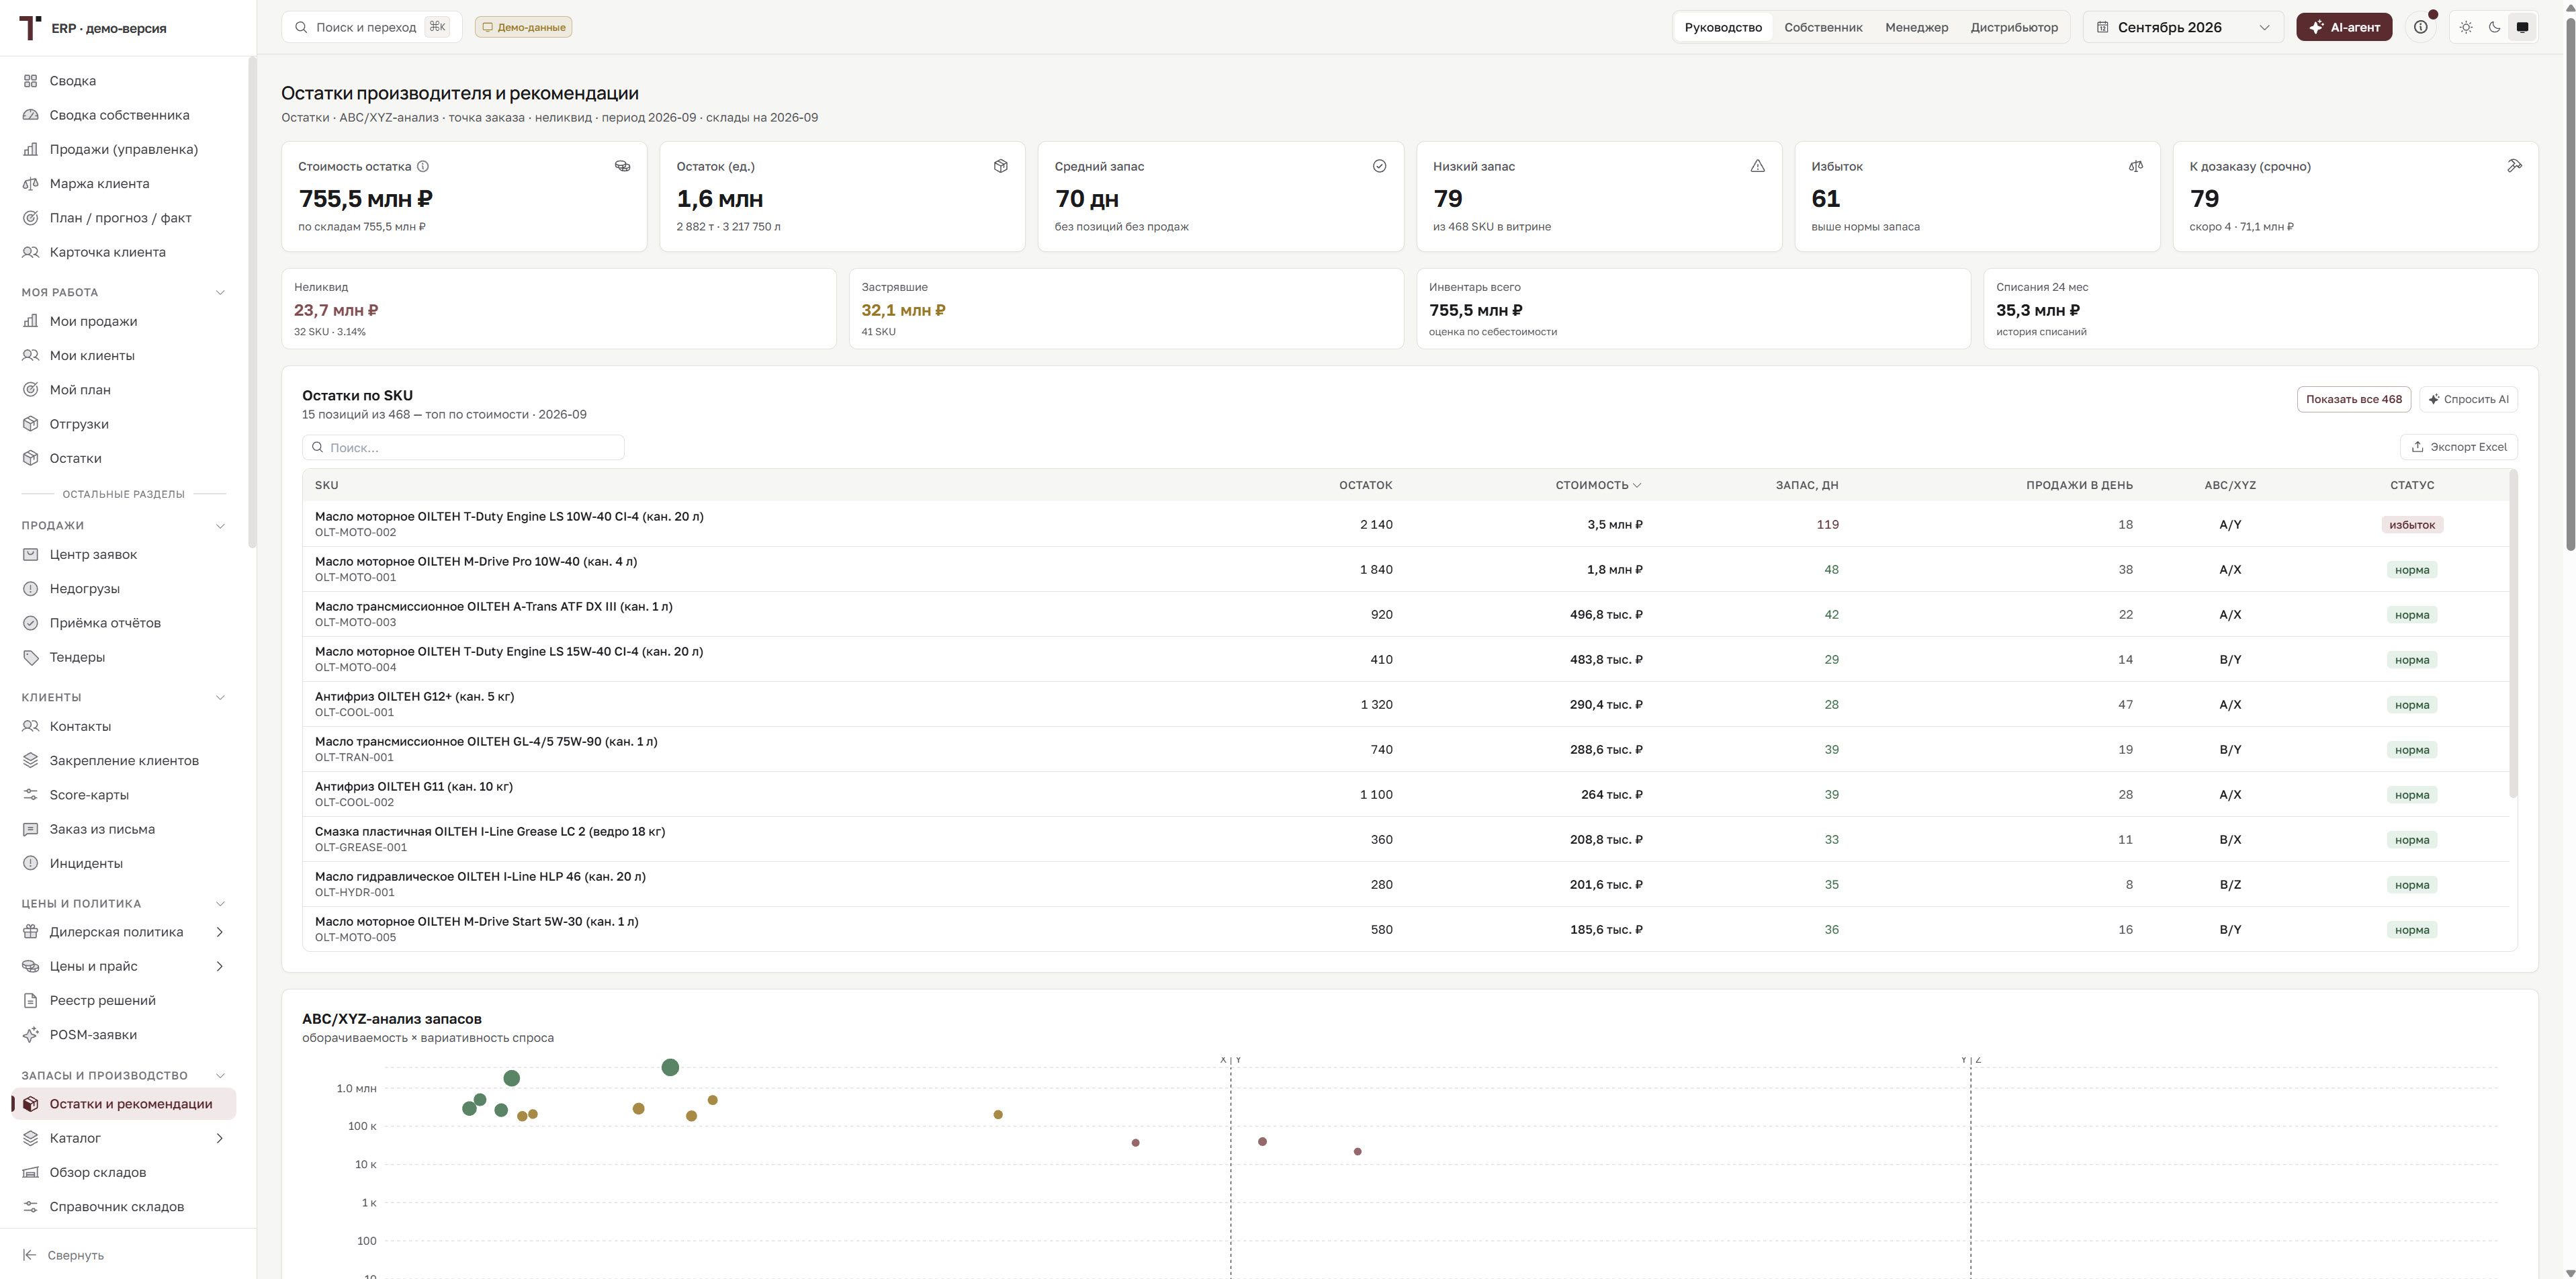The image size is (2576, 1279).
Task: Click coins icon on Стоимость остатка card
Action: pyautogui.click(x=622, y=166)
